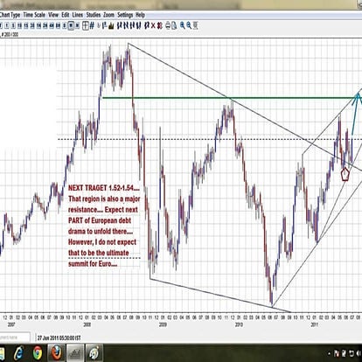Screen dimensions: 362x362
Task: Open the Help menu
Action: [x=140, y=15]
